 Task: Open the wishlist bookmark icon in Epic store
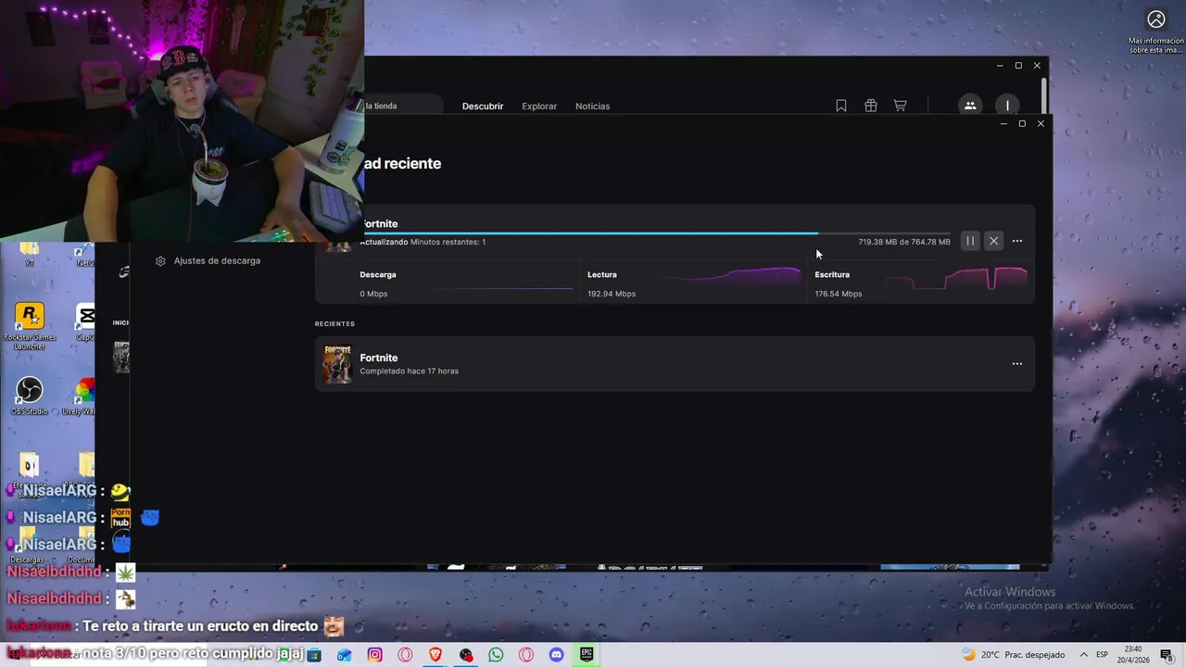coord(841,106)
